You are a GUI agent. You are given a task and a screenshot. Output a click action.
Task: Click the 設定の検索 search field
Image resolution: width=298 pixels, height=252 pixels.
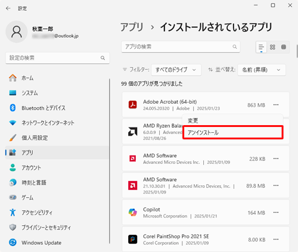click(x=57, y=58)
